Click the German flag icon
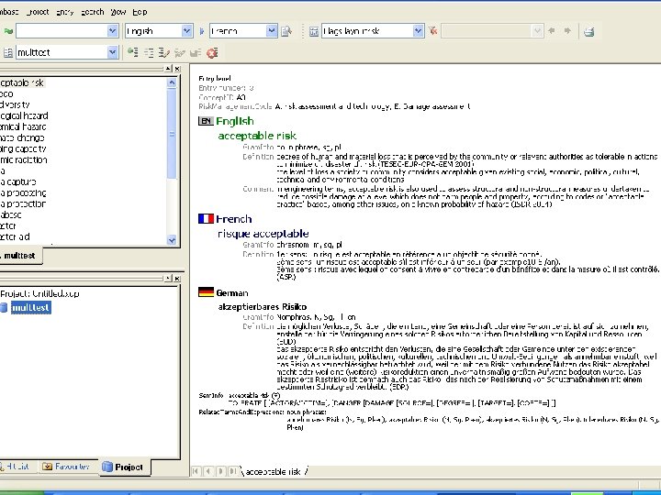The width and height of the screenshot is (661, 495). 207,292
